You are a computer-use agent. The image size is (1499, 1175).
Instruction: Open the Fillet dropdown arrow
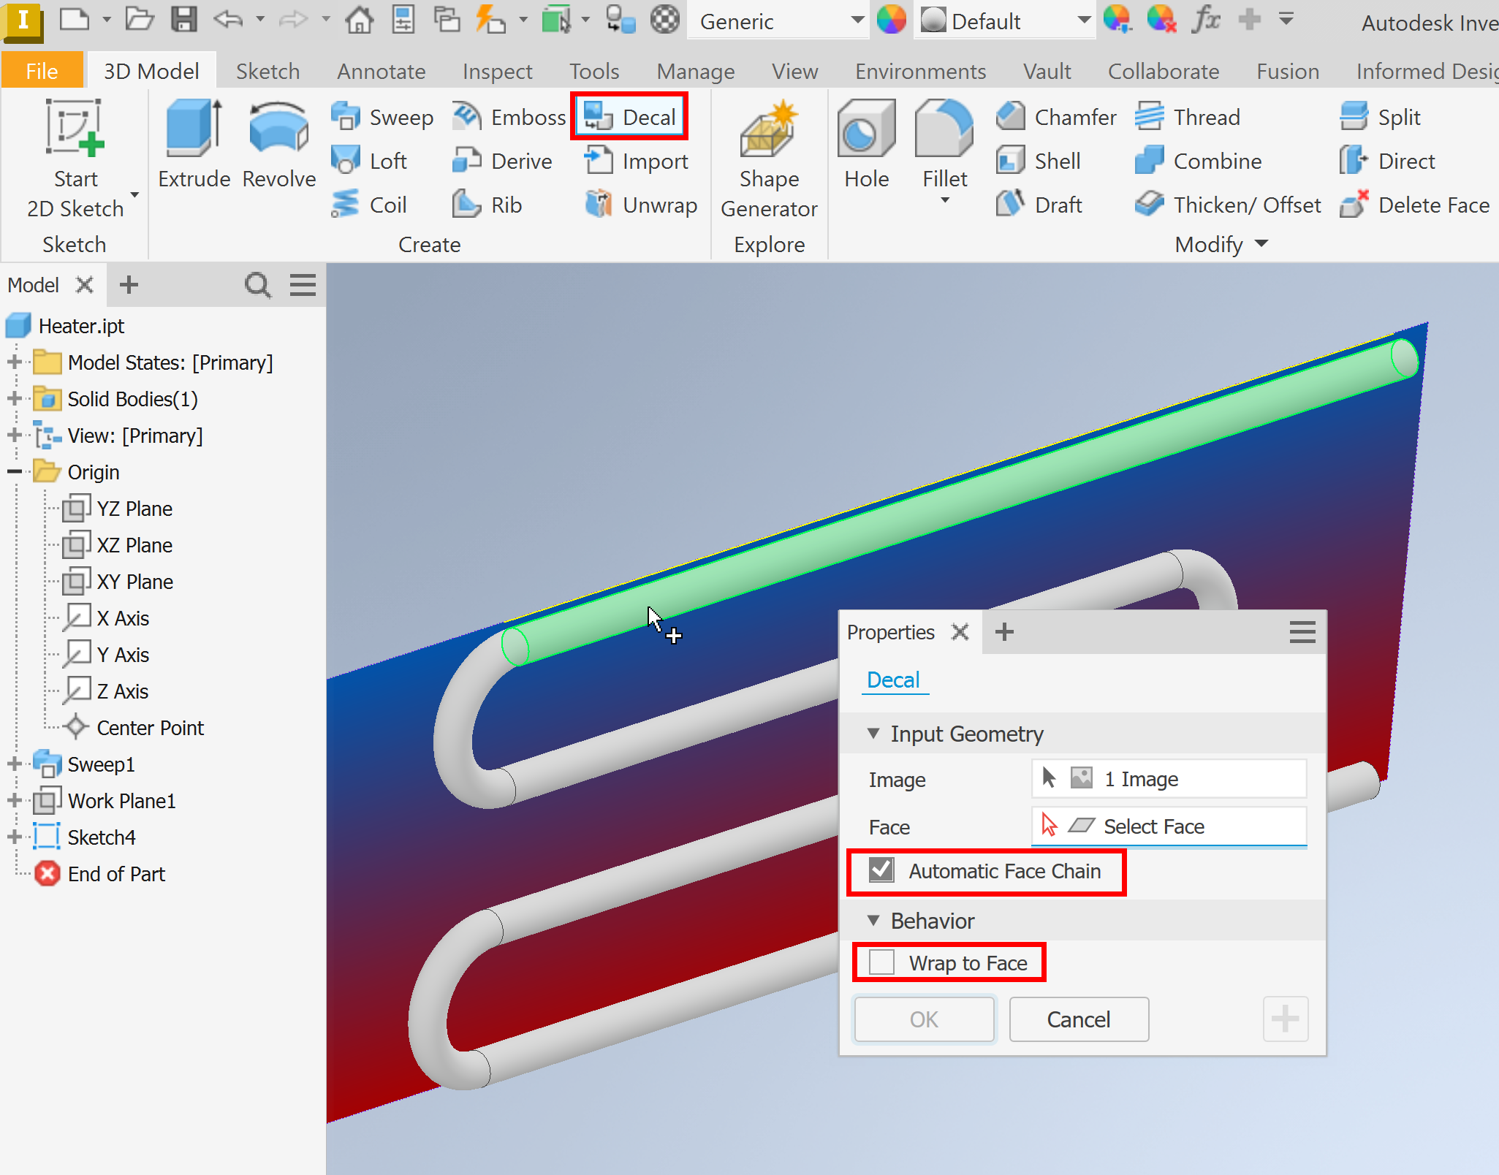[944, 199]
